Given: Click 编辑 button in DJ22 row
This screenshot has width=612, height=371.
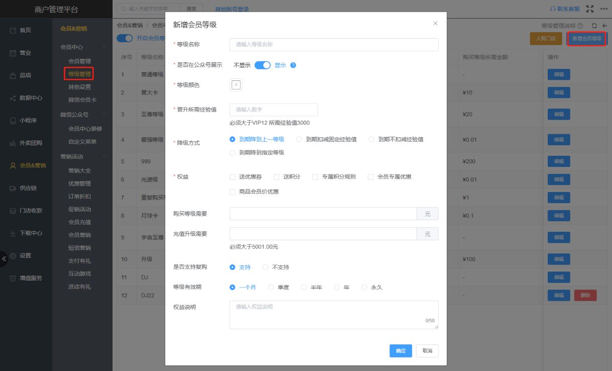Looking at the screenshot, I should (559, 296).
